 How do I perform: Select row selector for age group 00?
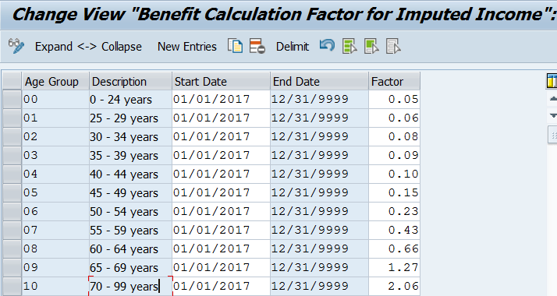(12, 99)
